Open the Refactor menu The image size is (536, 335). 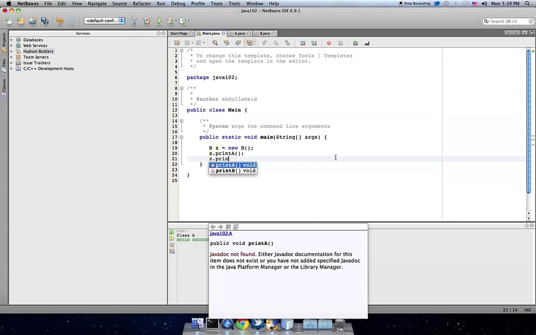coord(142,3)
